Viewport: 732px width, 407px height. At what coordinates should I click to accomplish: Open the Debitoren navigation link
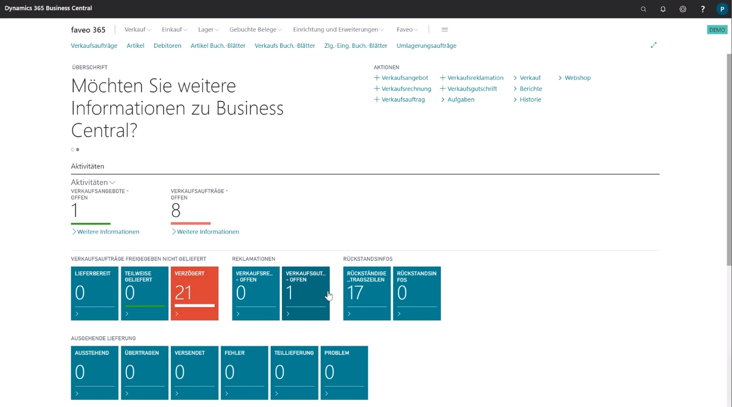click(x=168, y=46)
